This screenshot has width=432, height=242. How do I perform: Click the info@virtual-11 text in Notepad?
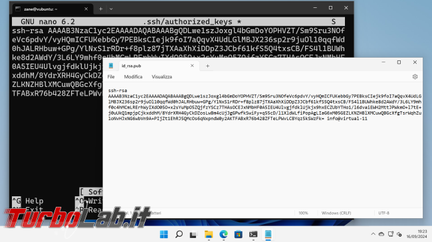[x=347, y=119]
